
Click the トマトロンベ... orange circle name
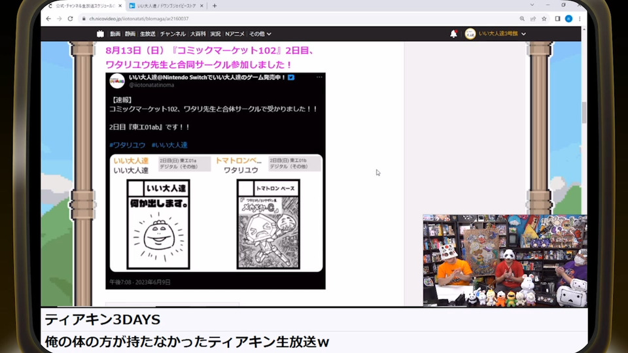click(238, 161)
